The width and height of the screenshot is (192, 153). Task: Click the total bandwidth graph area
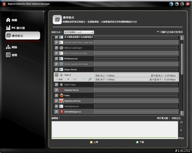click(115, 130)
